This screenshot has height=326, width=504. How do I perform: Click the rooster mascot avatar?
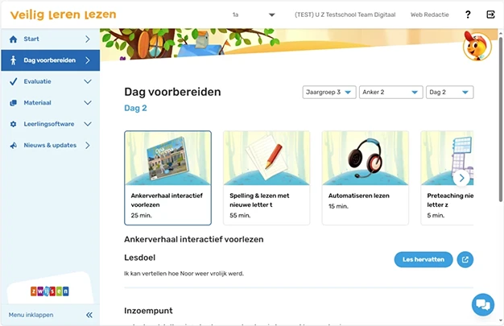pyautogui.click(x=477, y=47)
